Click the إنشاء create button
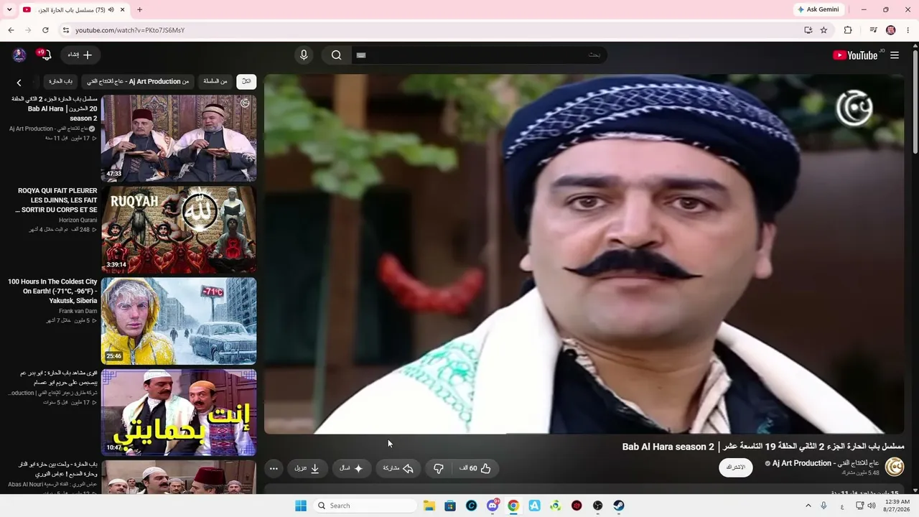Screen dimensions: 919x517 (80, 55)
